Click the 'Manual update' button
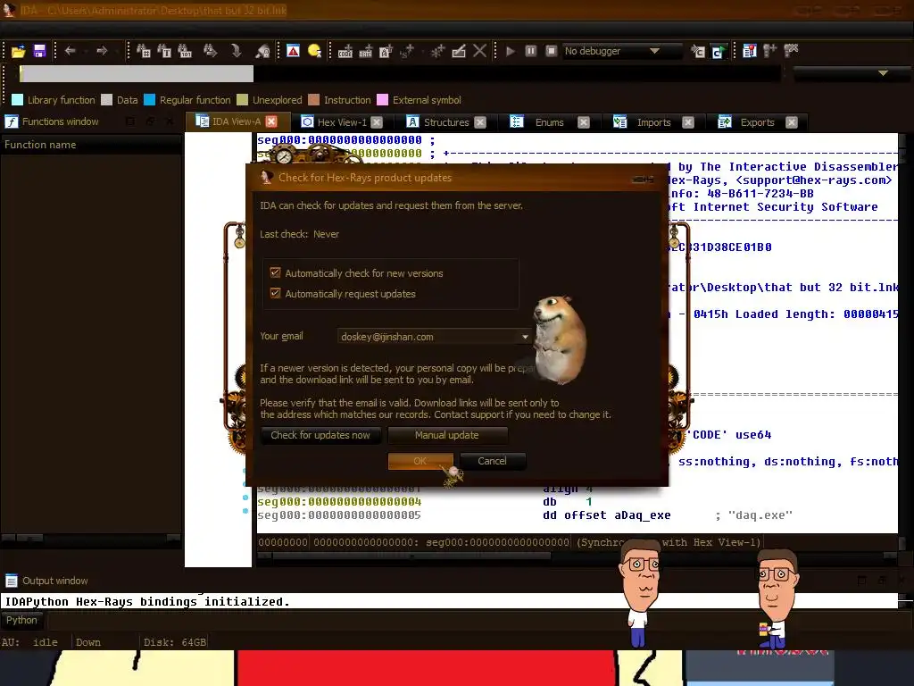Screen dimensions: 914x686 tap(447, 435)
